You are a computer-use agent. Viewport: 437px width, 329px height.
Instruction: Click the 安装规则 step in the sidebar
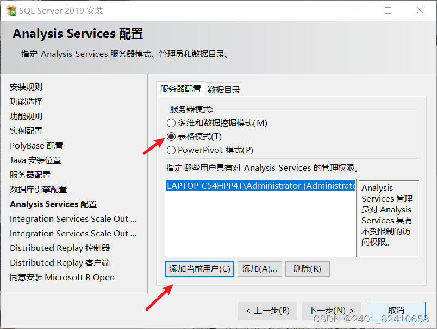pos(26,87)
